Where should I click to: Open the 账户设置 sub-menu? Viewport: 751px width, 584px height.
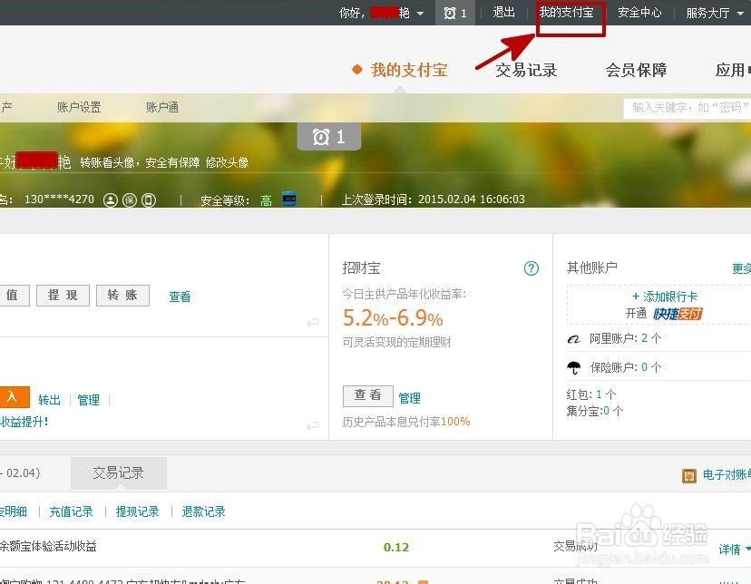(x=79, y=107)
